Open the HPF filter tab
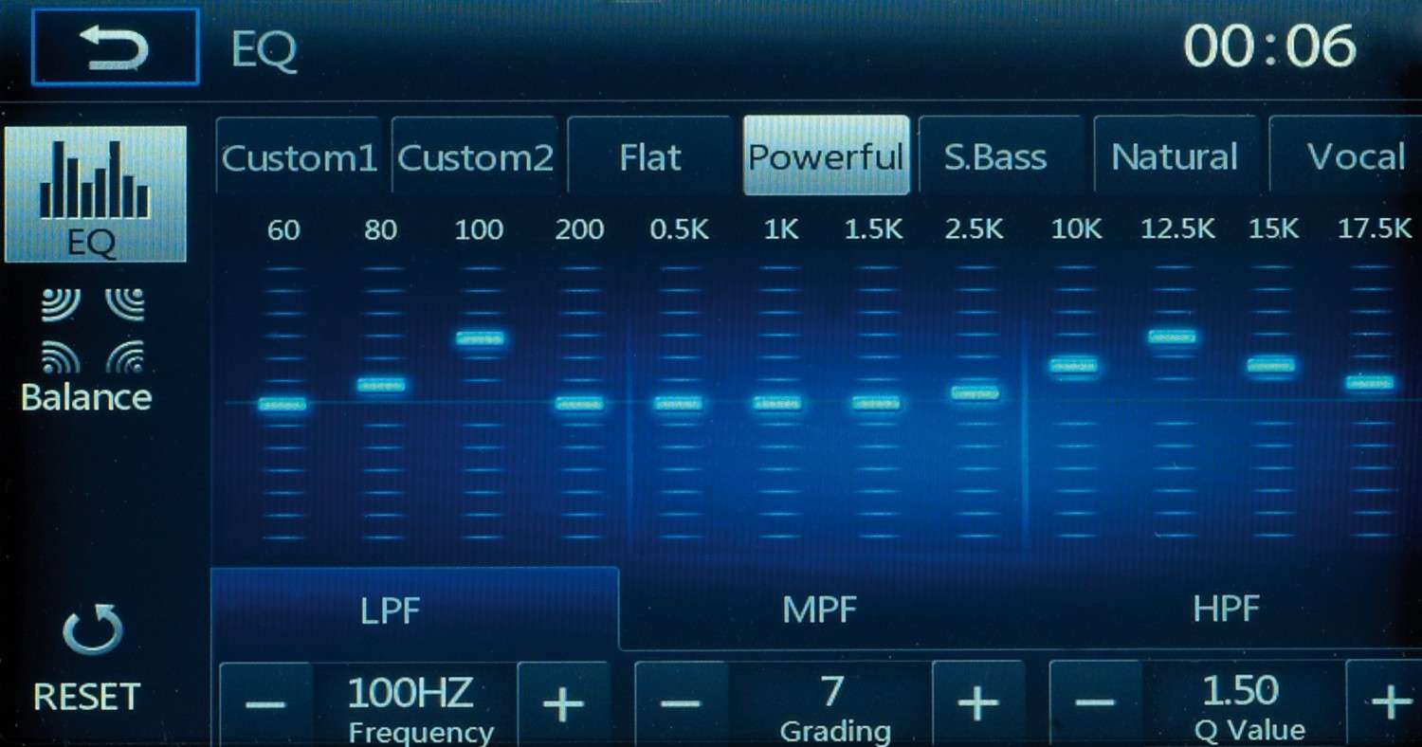This screenshot has width=1422, height=747. coord(1225,610)
